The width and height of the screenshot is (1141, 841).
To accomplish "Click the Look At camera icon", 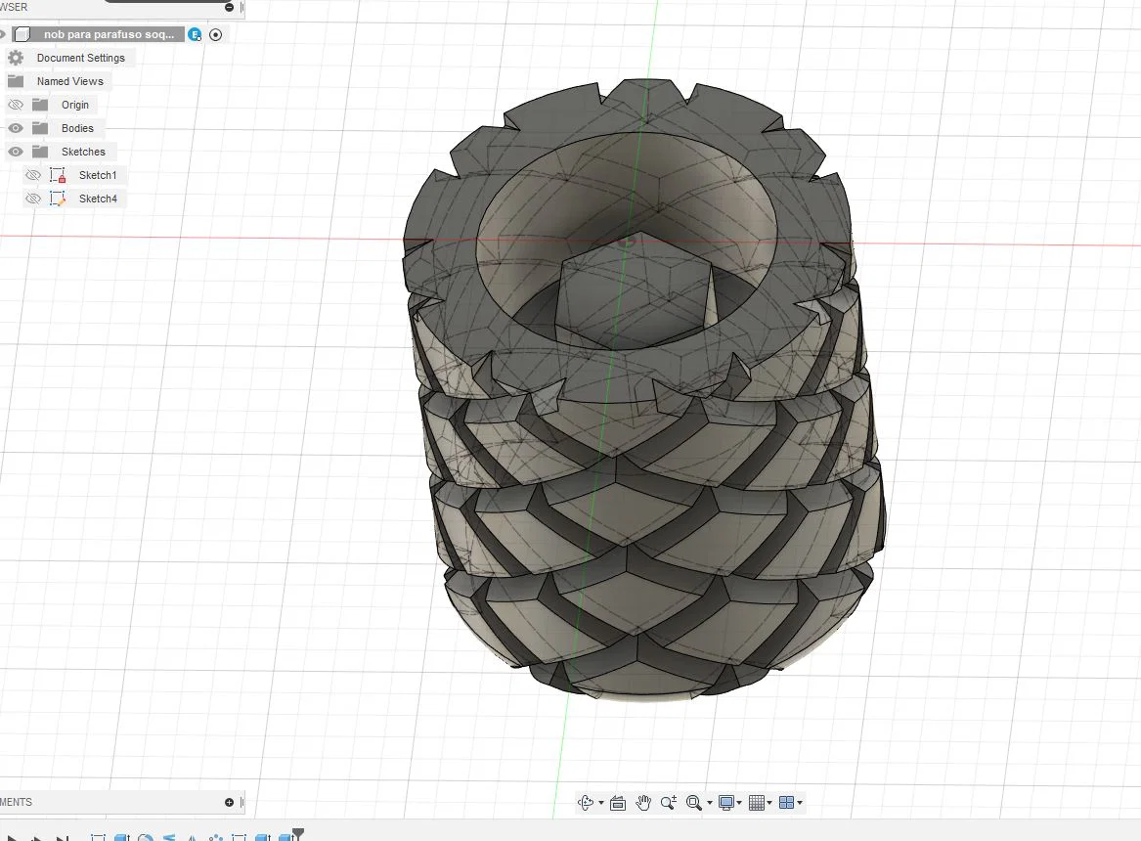I will 618,803.
